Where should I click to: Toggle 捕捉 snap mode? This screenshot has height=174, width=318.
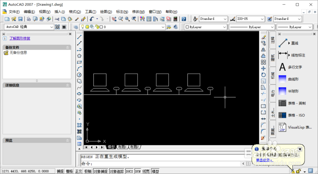tap(60, 171)
